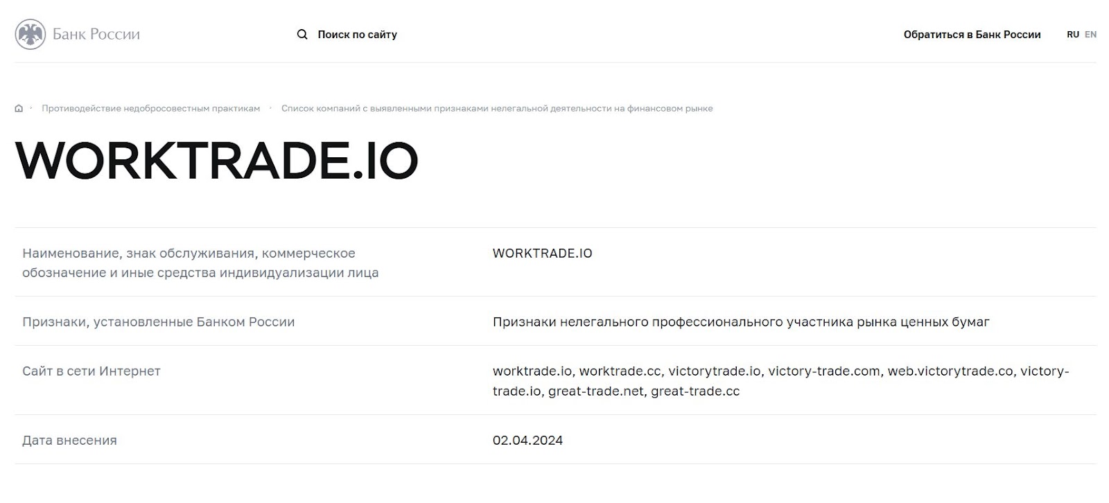Click the Bank of Russia eagle emblem
1109x503 pixels.
[x=30, y=35]
